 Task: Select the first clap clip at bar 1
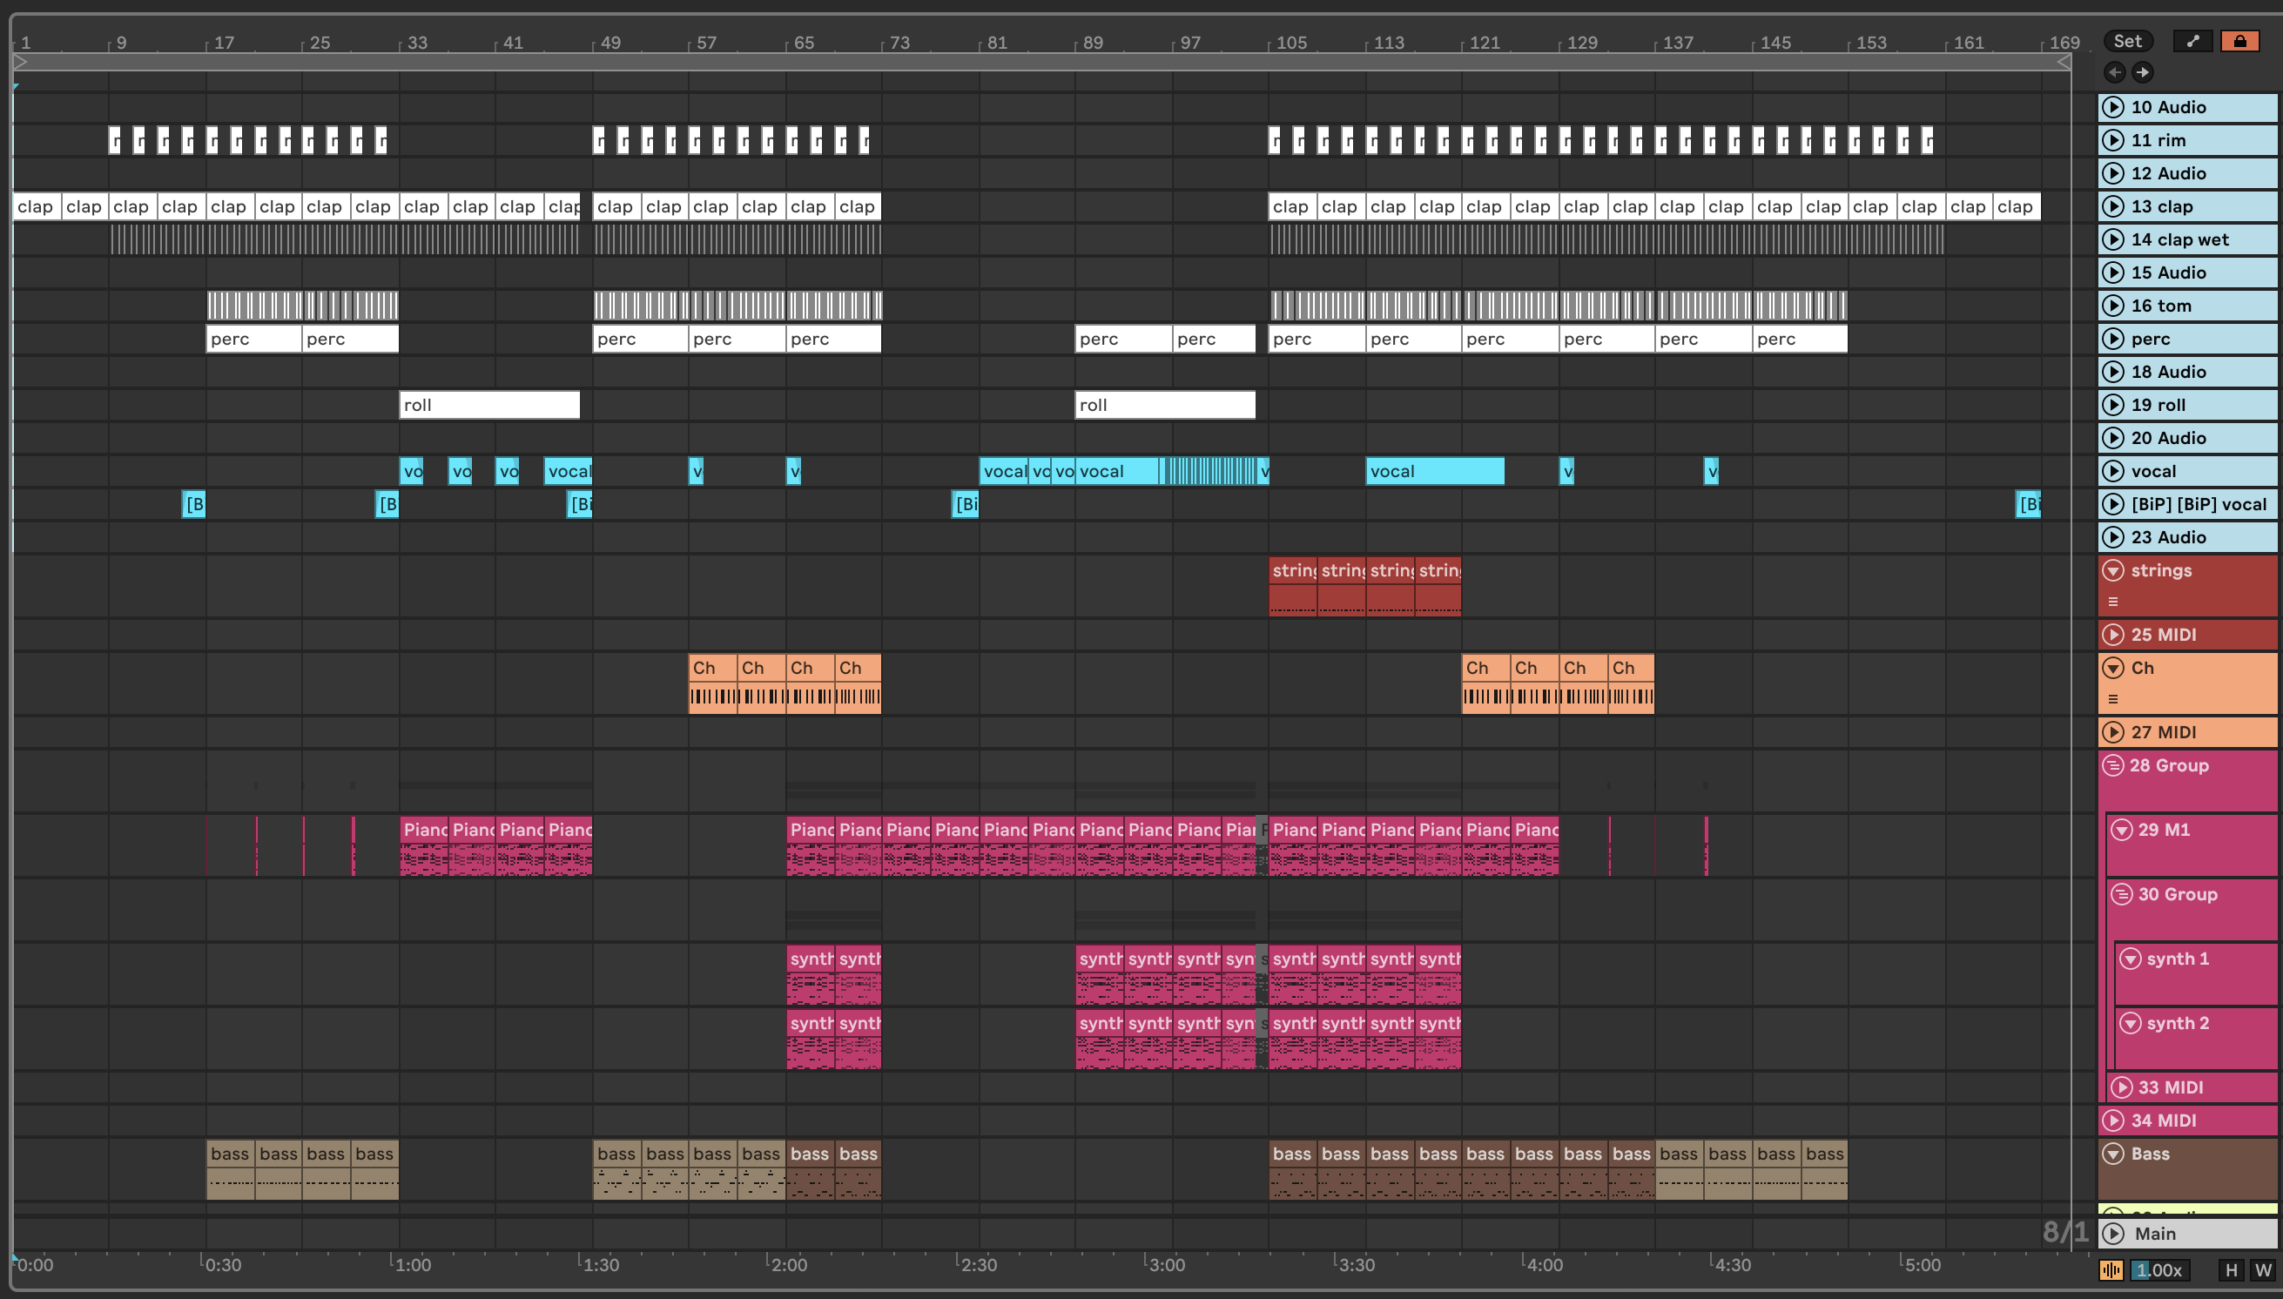pos(37,206)
